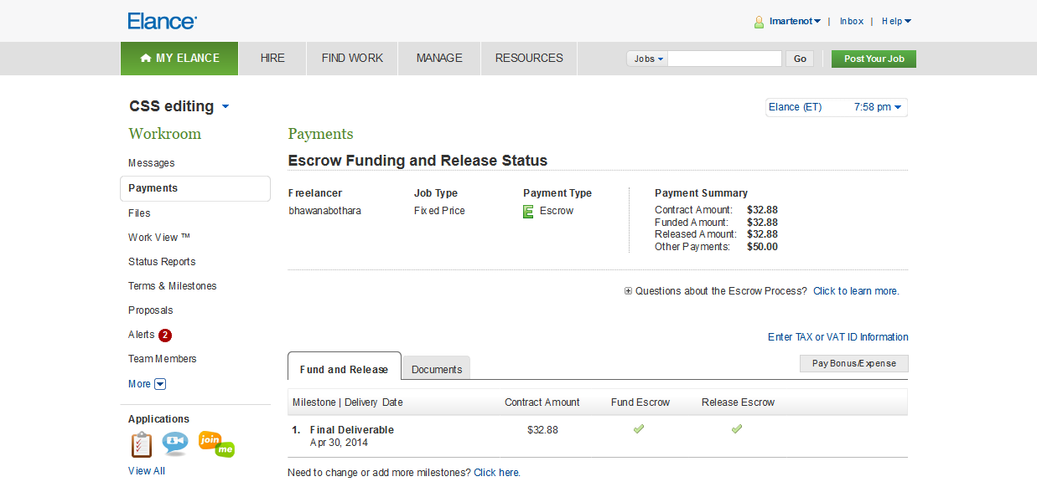Click the user profile avatar icon
This screenshot has width=1037, height=492.
point(759,22)
